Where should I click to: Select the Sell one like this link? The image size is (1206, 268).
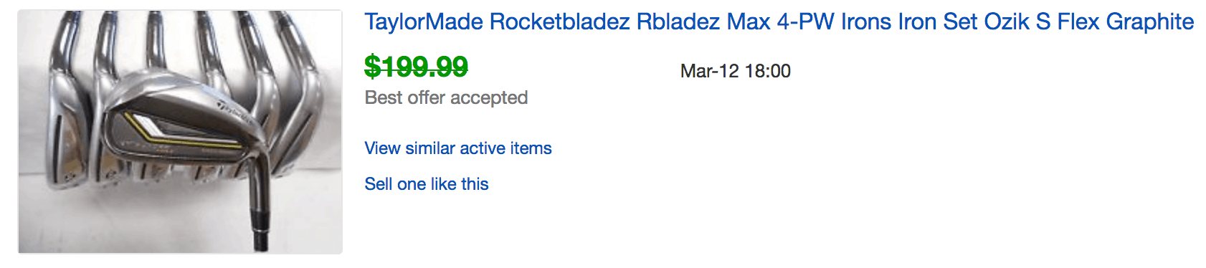point(427,184)
